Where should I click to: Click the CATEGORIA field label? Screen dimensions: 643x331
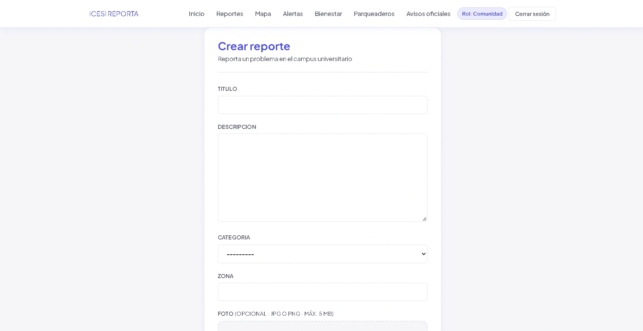234,237
